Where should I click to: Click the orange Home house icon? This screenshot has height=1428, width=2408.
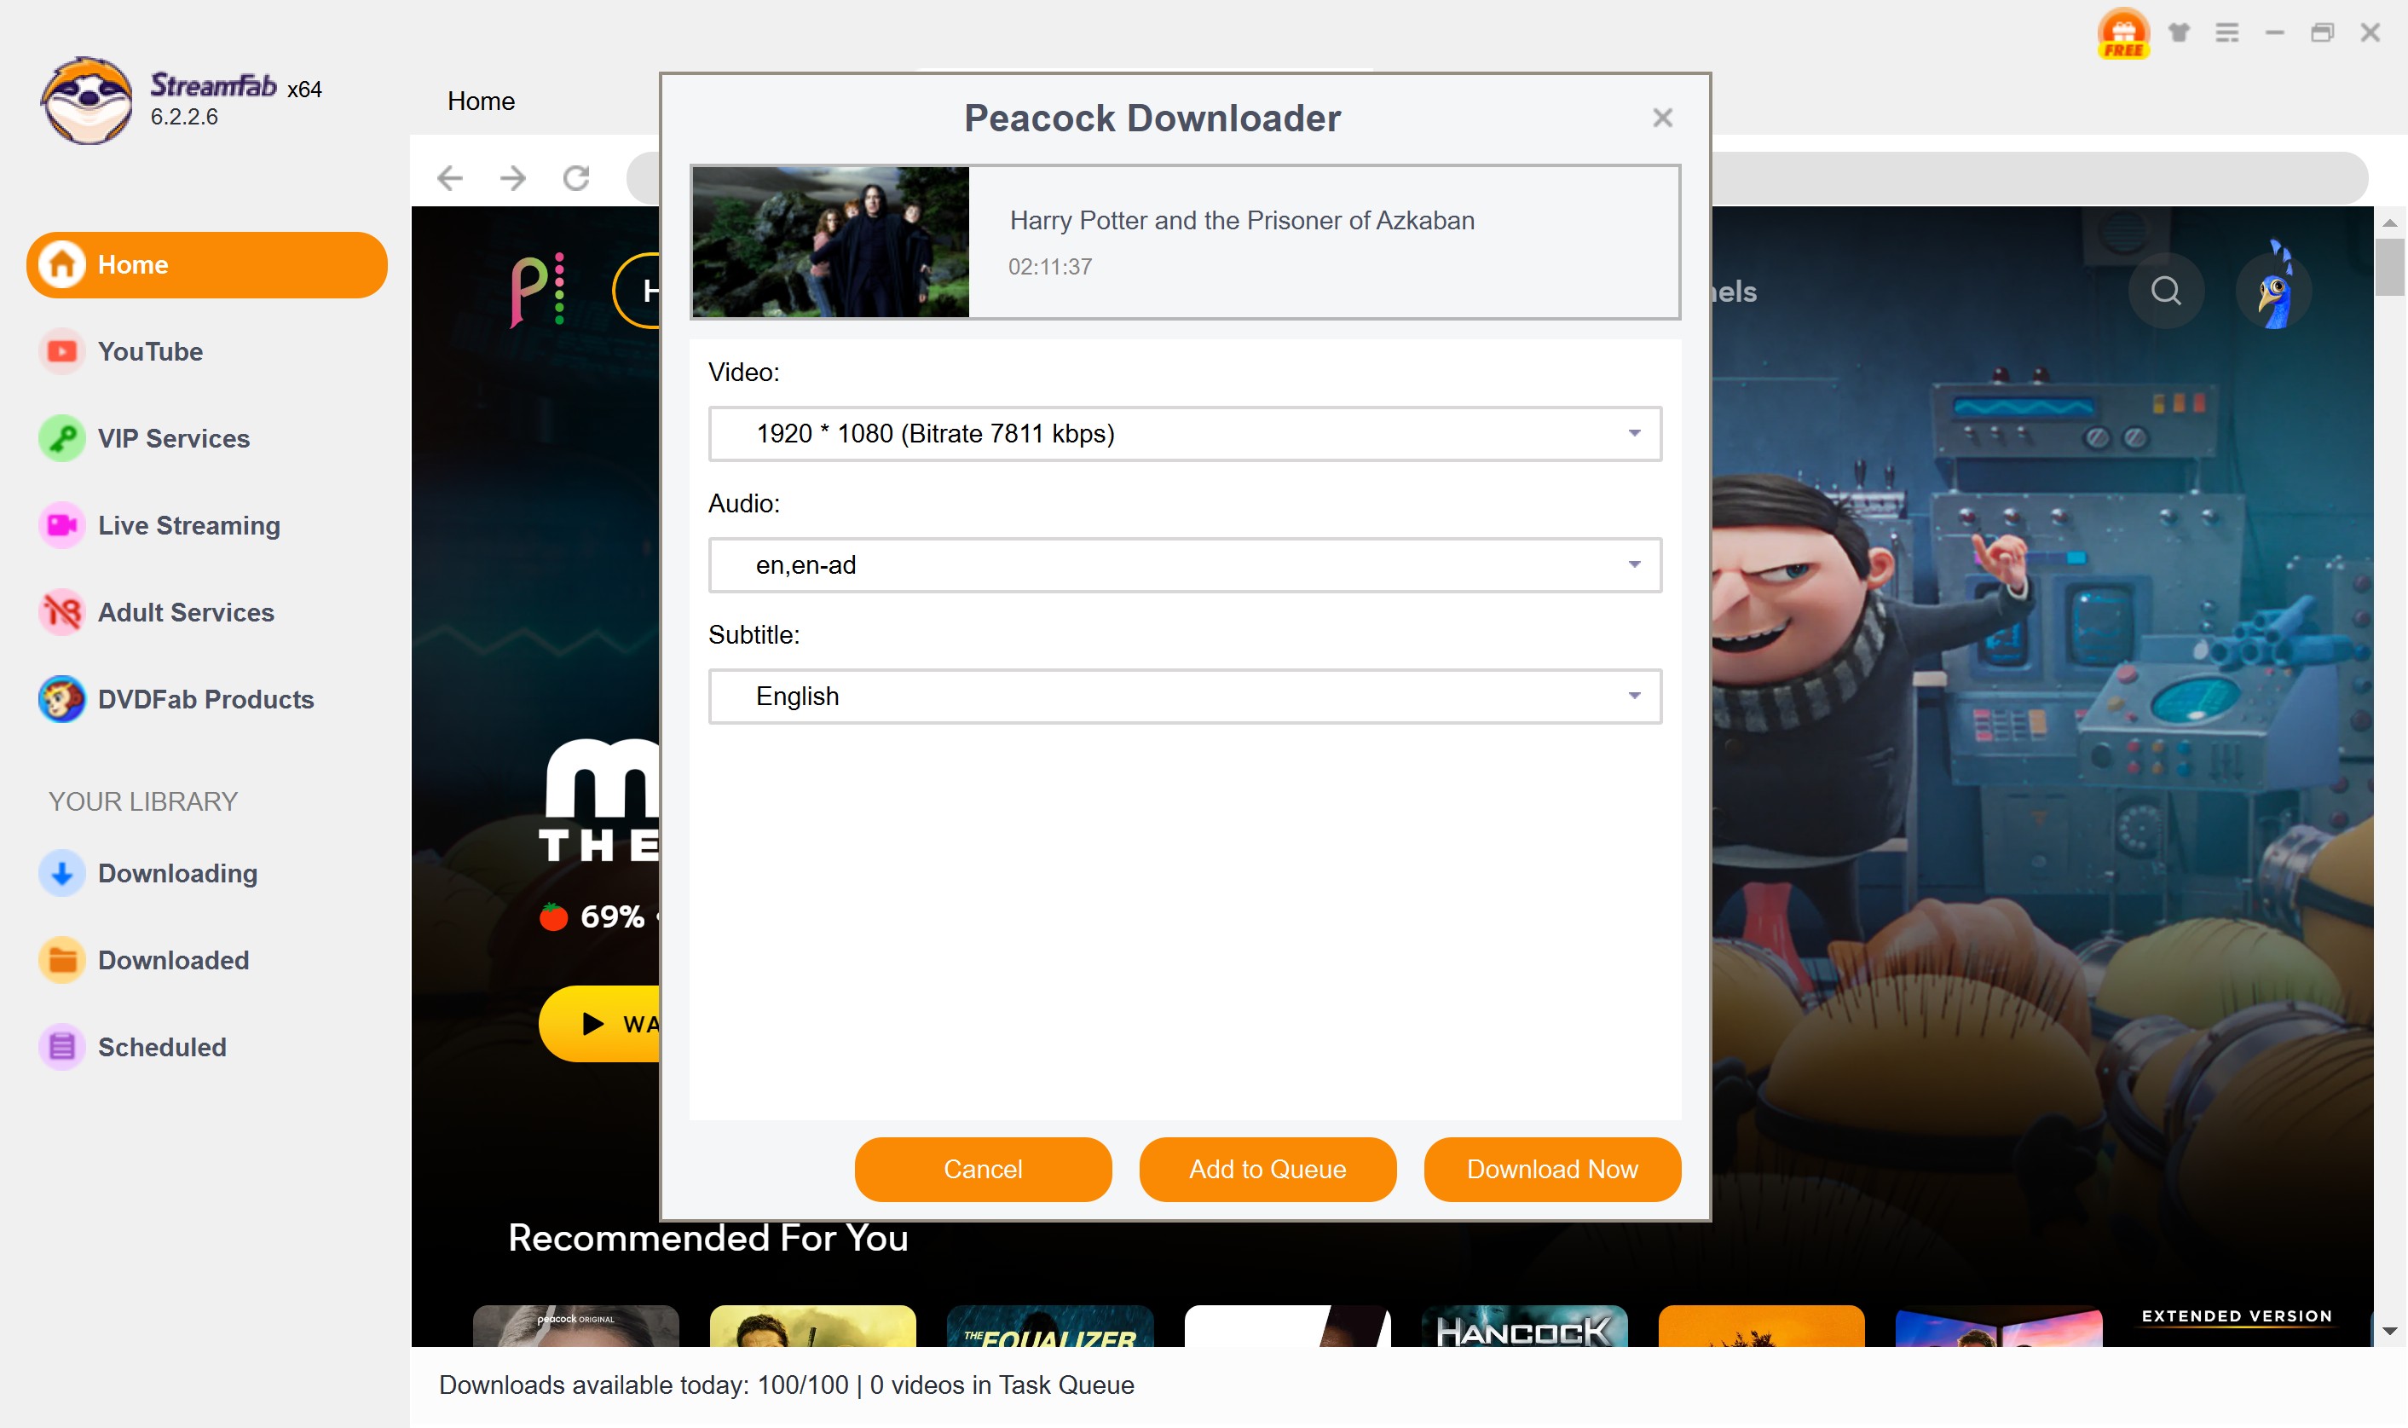pos(62,264)
